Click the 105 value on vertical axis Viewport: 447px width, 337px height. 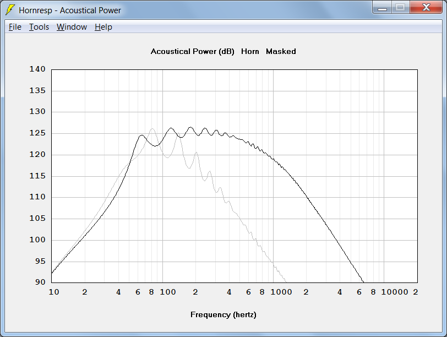click(x=37, y=219)
